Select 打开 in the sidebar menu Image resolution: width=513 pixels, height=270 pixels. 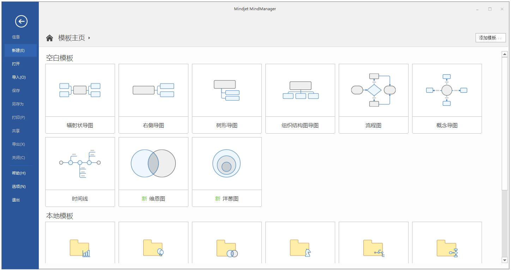click(16, 64)
